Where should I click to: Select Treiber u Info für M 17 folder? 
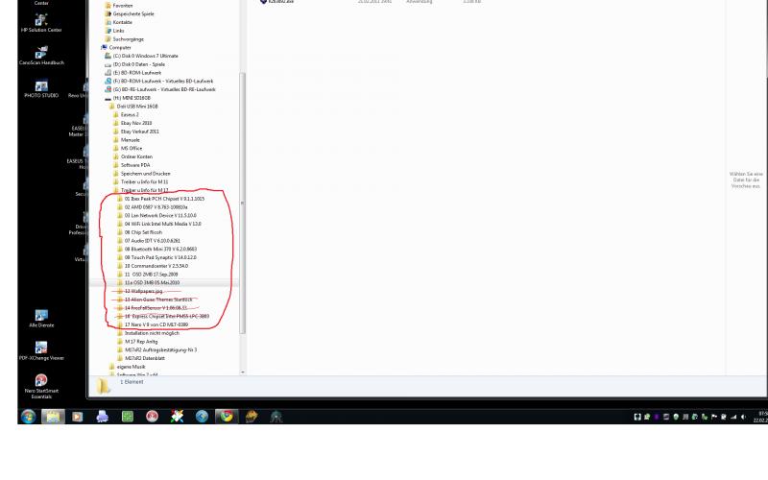click(140, 190)
